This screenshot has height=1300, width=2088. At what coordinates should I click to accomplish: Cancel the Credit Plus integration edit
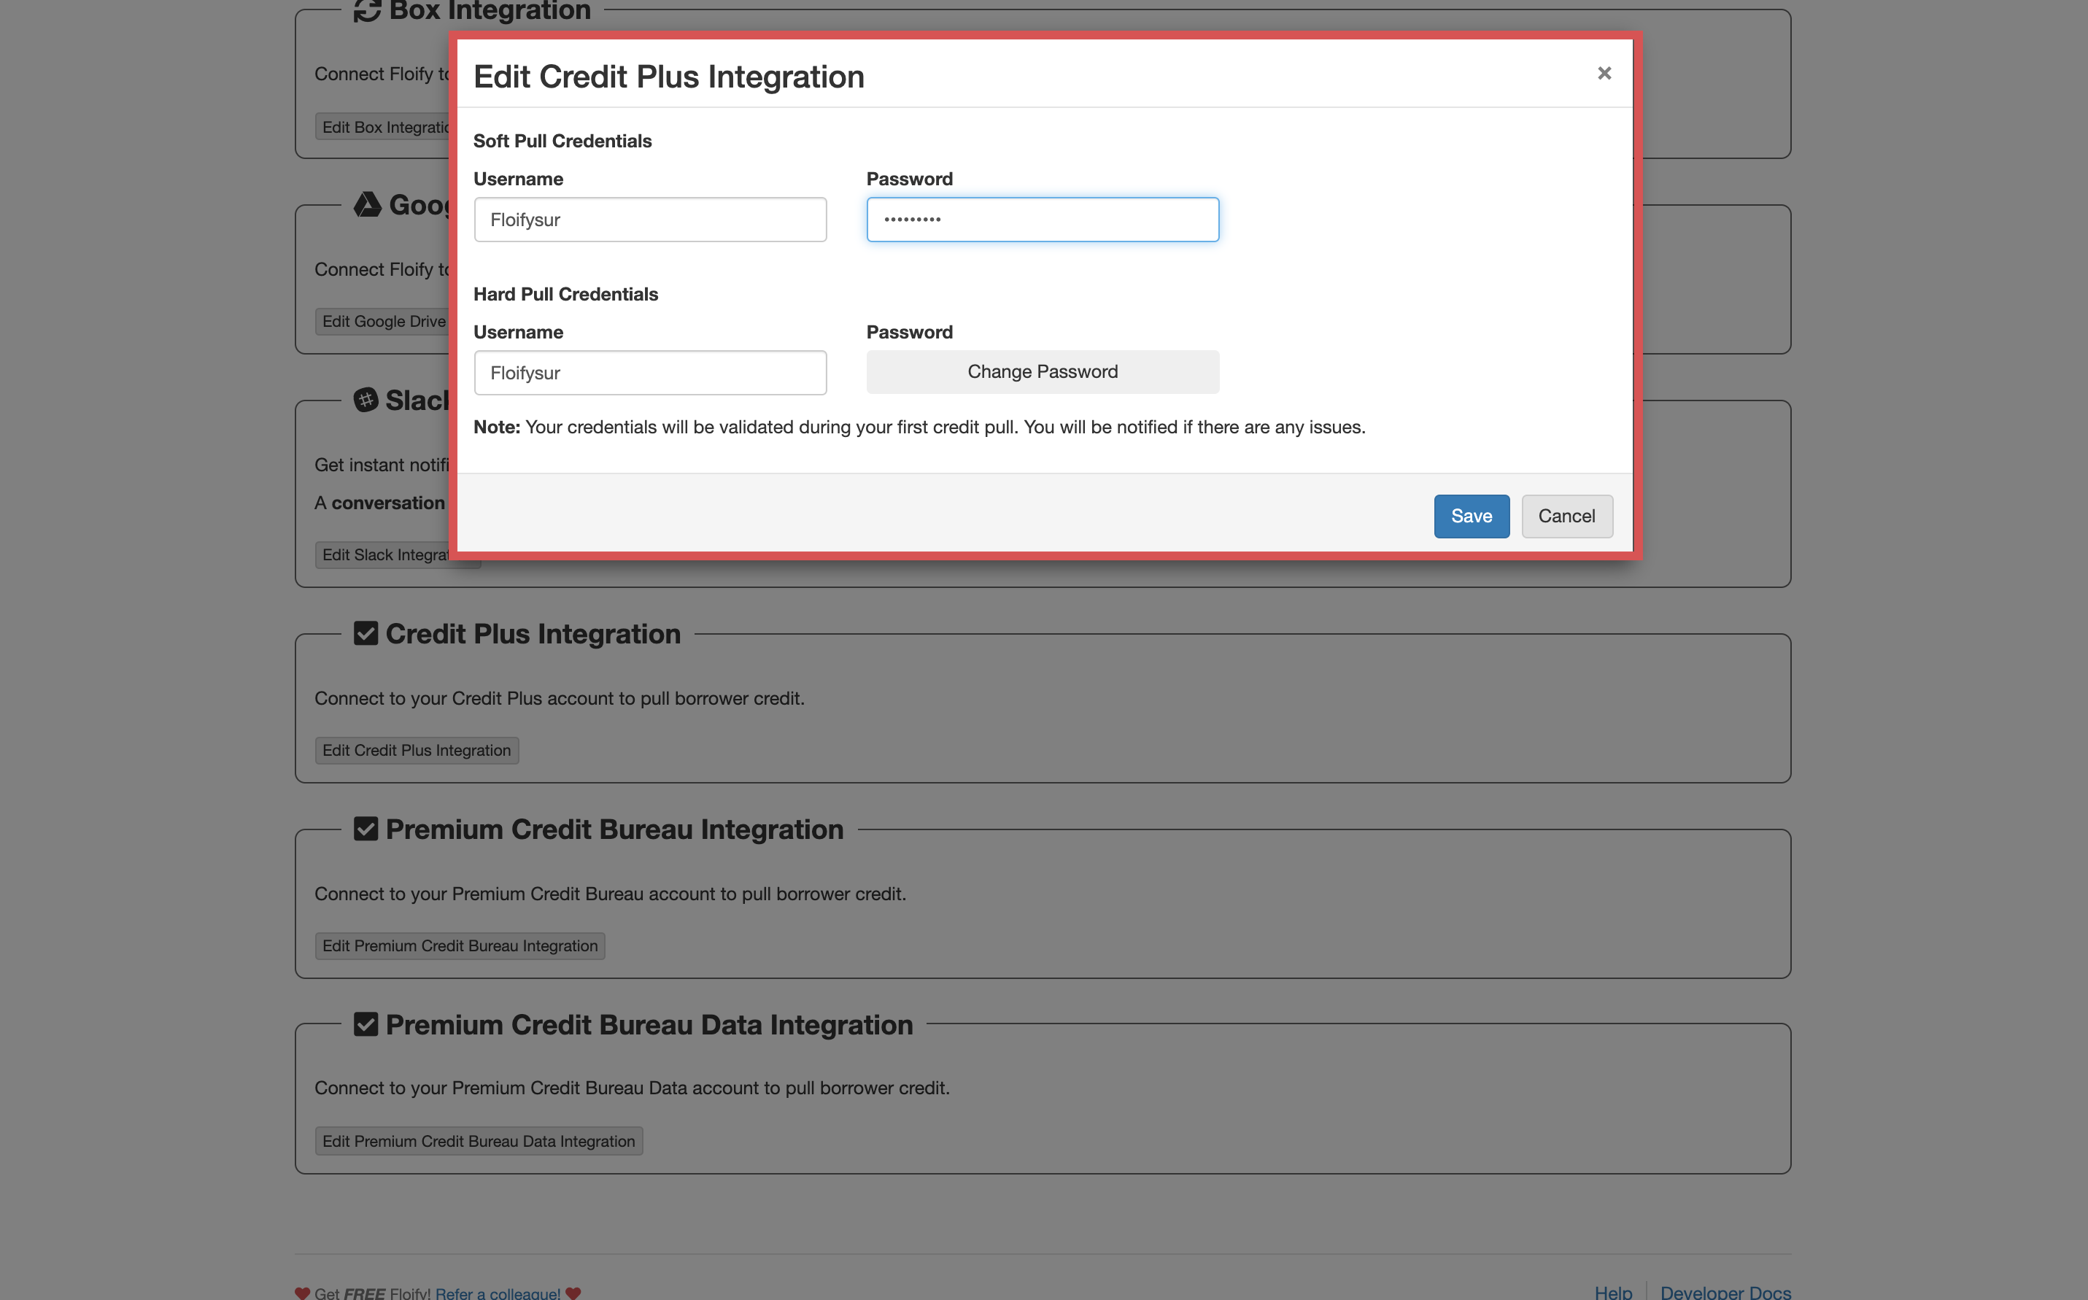(1566, 516)
